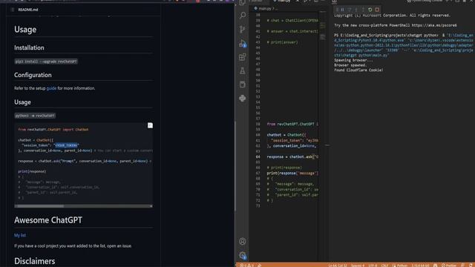Click line 60 chatbot = Chatbot({ in editor

286,135
